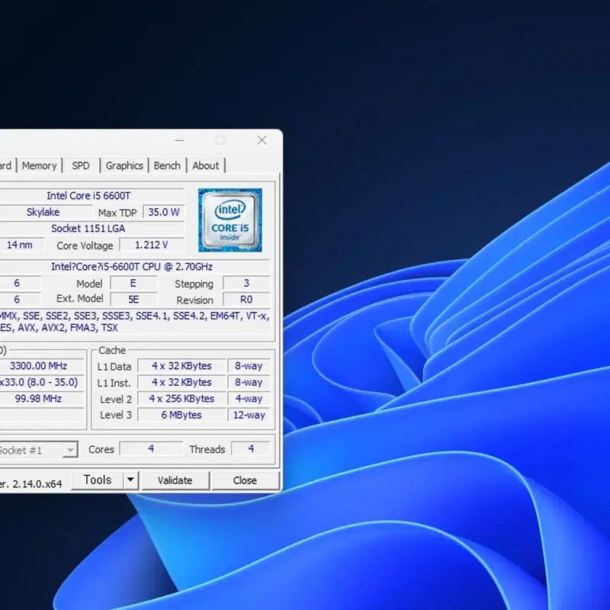Click the Cores count value
Viewport: 610px width, 610px height.
(x=151, y=448)
